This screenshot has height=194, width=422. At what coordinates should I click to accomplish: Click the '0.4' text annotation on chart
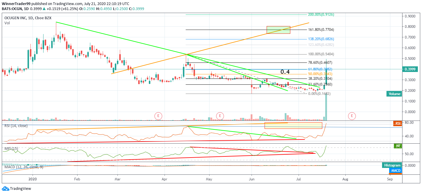[x=285, y=72]
